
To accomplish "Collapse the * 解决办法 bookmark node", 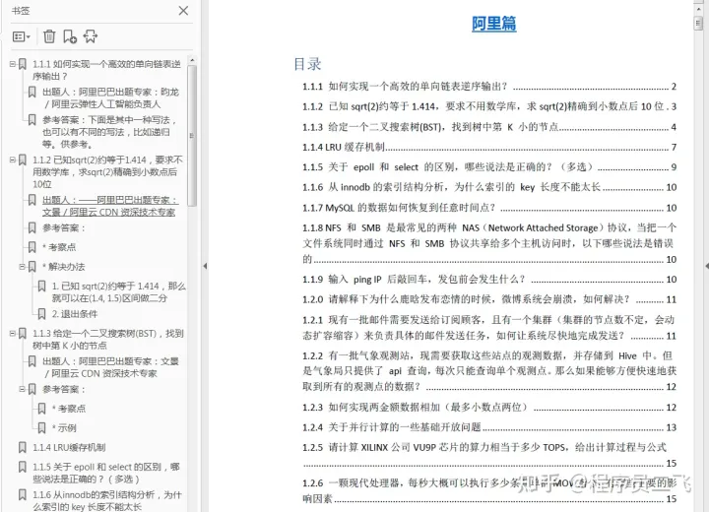I will coord(22,267).
